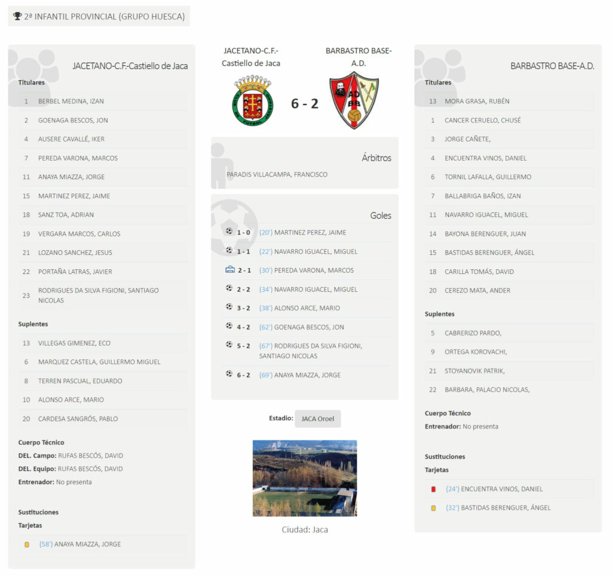Image resolution: width=612 pixels, height=576 pixels.
Task: Open the JACA Oroel stadium photo
Action: pyautogui.click(x=305, y=478)
